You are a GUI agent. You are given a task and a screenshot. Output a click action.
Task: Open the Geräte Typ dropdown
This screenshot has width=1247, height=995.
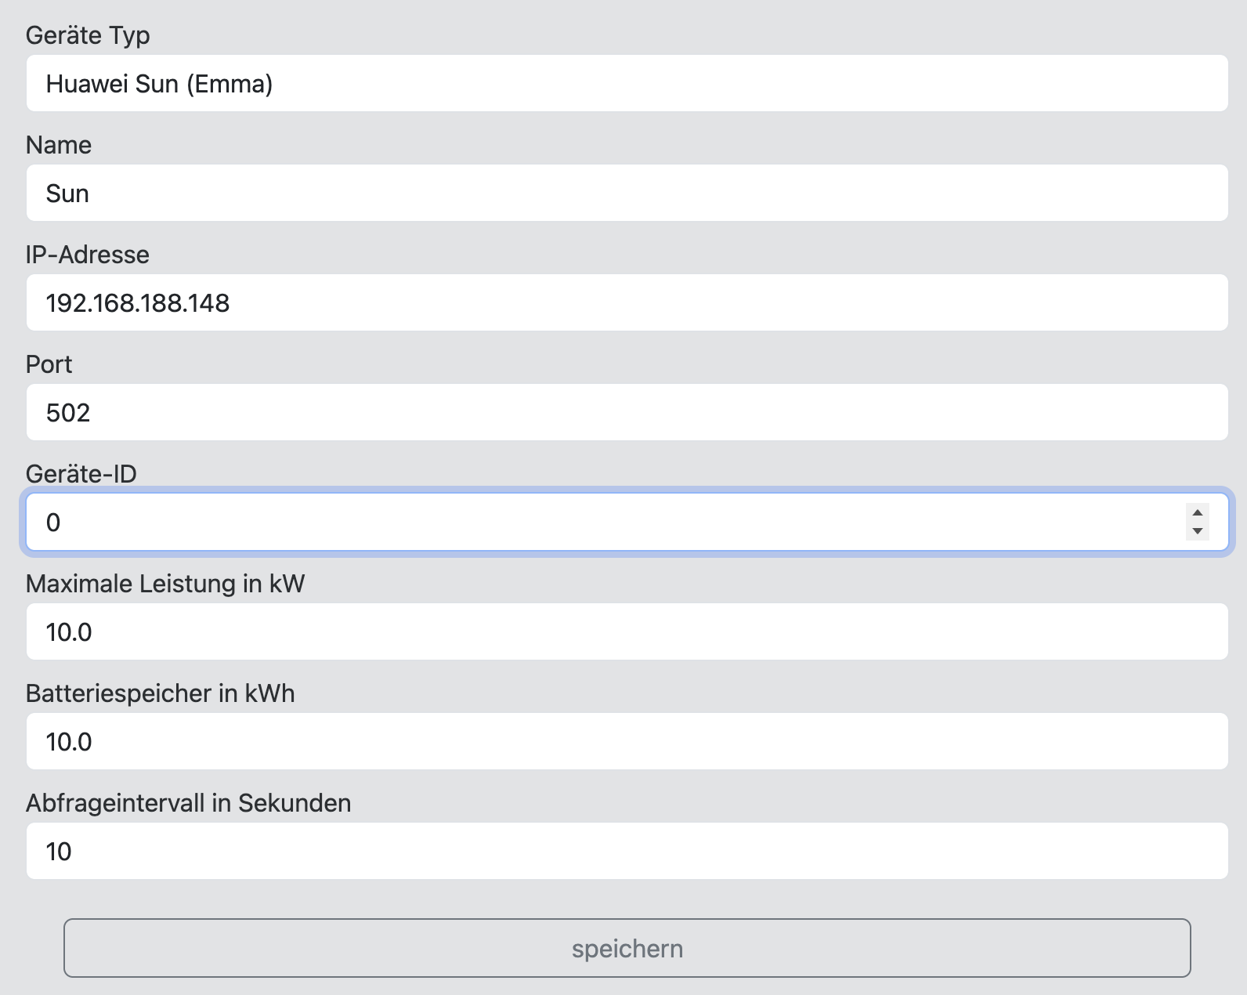tap(627, 83)
